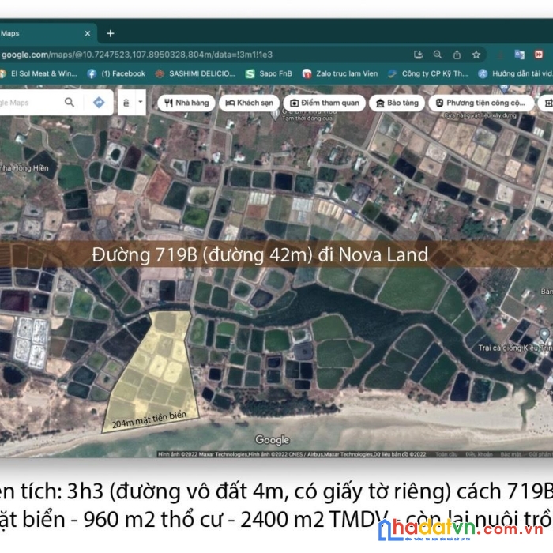Select the Phương tiện công cộ... chip
The width and height of the screenshot is (553, 553).
(481, 103)
